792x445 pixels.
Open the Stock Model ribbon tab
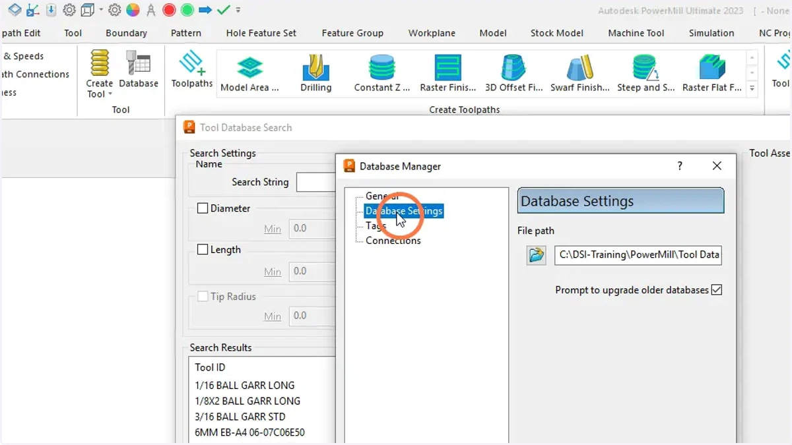557,33
